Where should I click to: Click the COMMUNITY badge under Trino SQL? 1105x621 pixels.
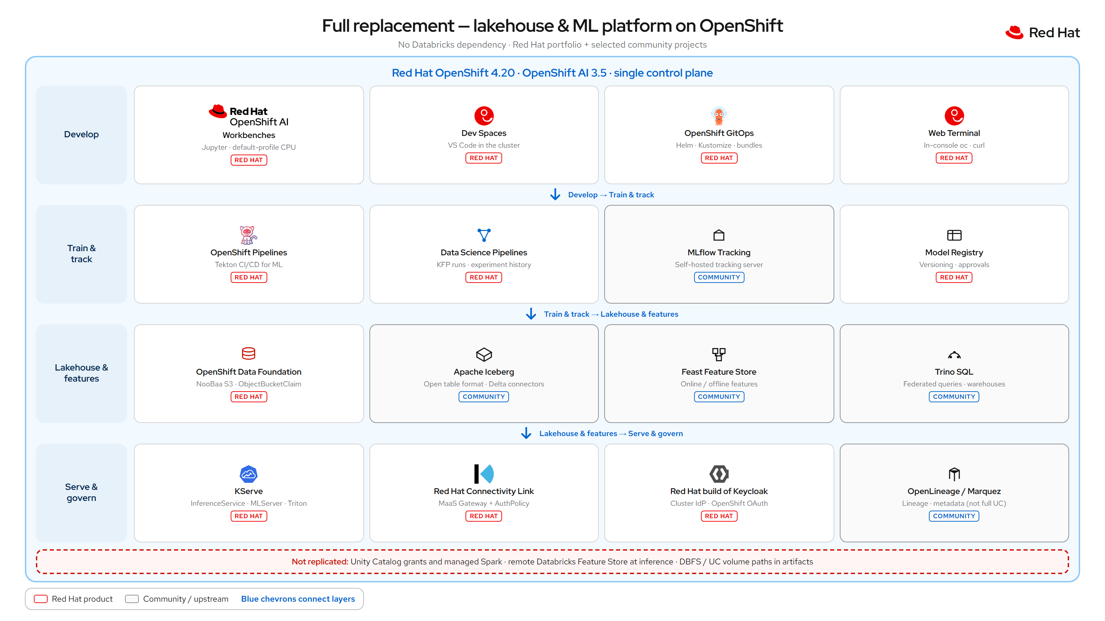[953, 396]
